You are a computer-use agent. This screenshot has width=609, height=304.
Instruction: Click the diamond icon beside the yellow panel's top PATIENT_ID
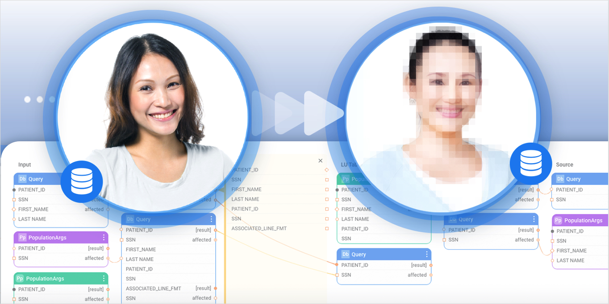pos(327,170)
